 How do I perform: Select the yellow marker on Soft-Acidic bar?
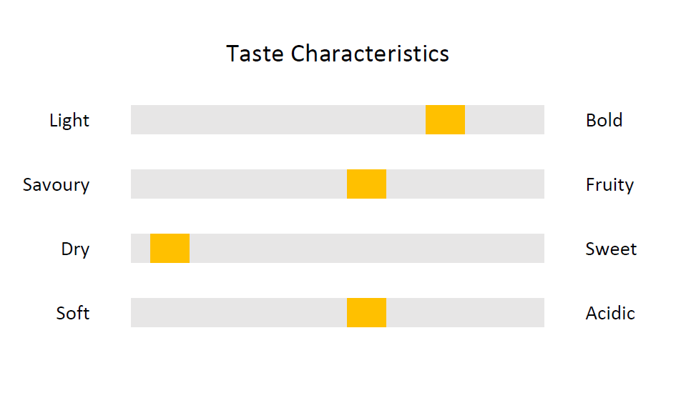tap(366, 313)
